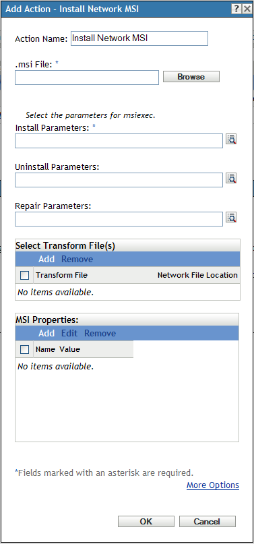Click the help question mark icon

(x=236, y=9)
